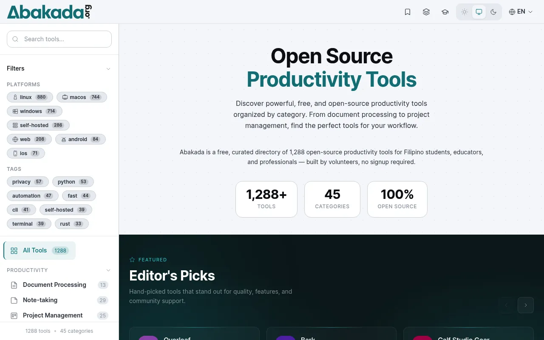Filter by the rust tag

[x=72, y=224]
